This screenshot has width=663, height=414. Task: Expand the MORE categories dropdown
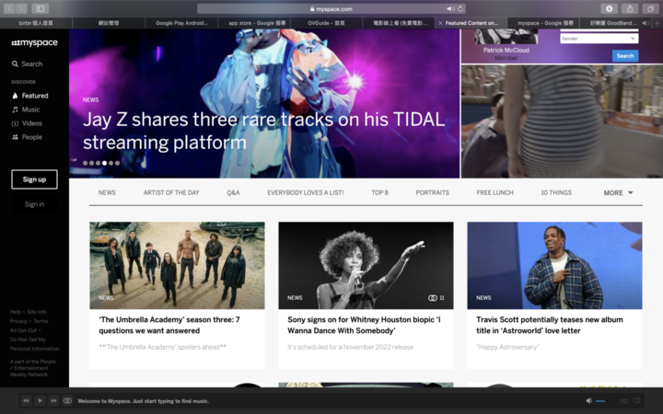(x=618, y=192)
